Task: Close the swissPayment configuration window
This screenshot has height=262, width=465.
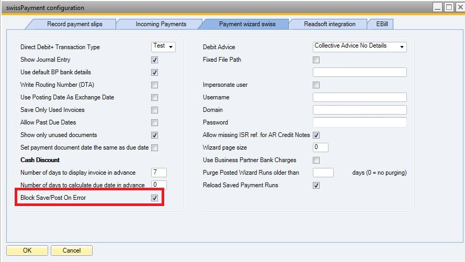Action: [458, 7]
